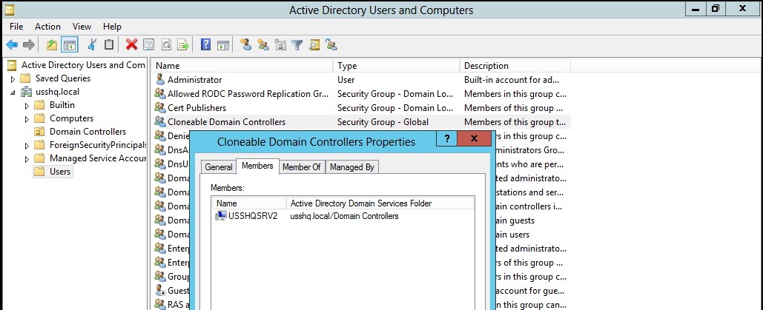The width and height of the screenshot is (763, 310).
Task: Click the Find objects magnifier icon
Action: (314, 45)
